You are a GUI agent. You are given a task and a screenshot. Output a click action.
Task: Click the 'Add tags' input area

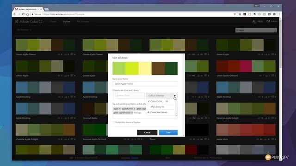137,113
